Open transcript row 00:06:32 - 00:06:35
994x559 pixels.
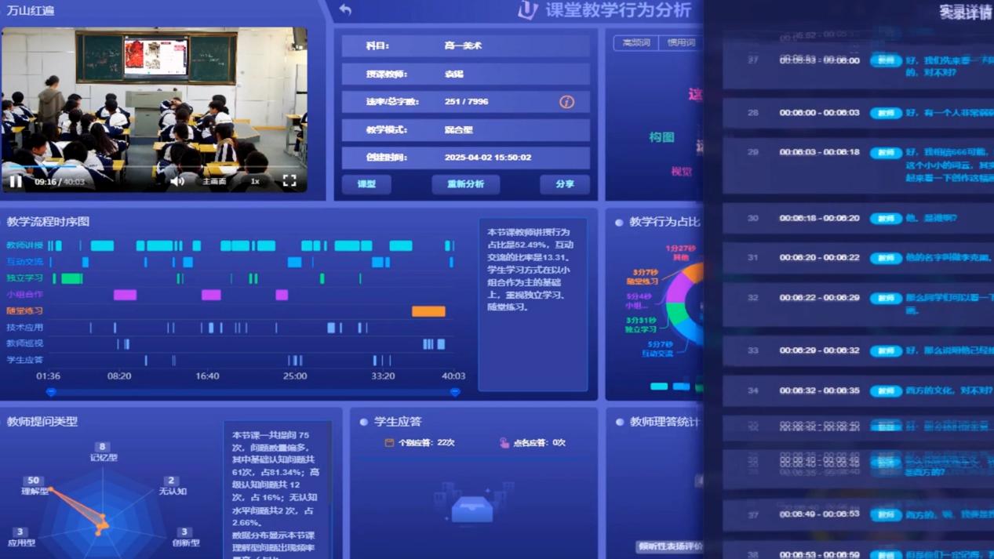[x=858, y=390]
